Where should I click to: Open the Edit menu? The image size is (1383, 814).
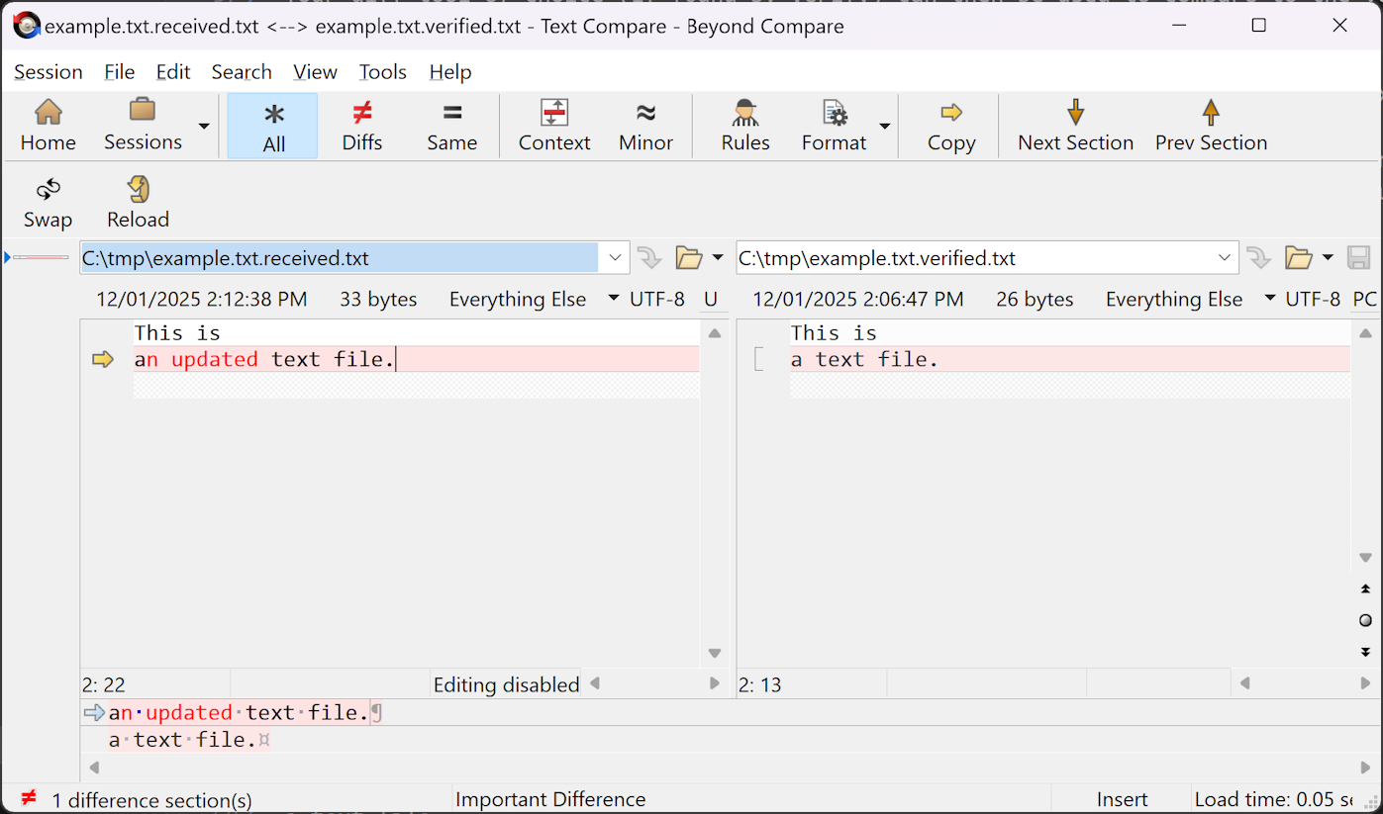click(173, 72)
